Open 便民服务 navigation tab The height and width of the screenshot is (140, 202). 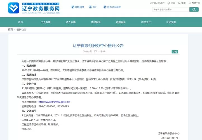coord(96,22)
